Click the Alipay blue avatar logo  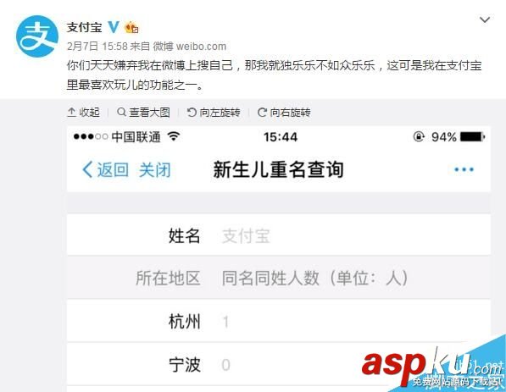[37, 36]
